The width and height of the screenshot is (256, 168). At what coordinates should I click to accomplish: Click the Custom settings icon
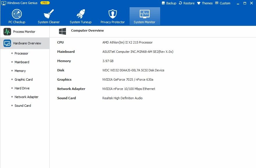(x=217, y=3)
